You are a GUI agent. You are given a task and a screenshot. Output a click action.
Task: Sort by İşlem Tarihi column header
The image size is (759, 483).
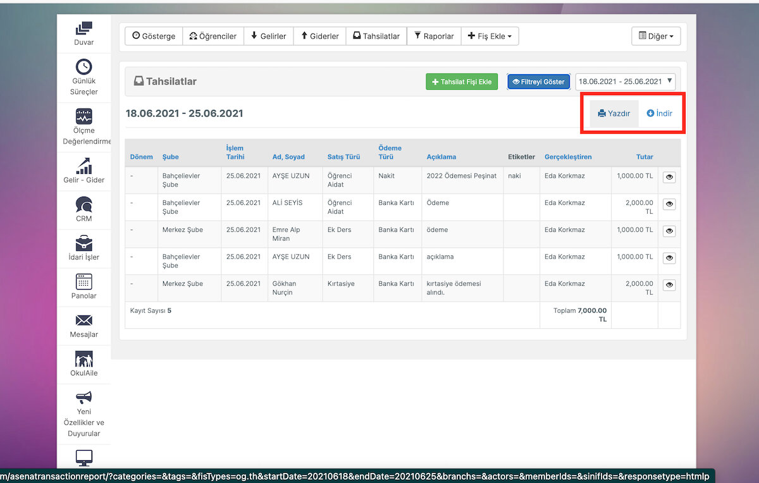[x=235, y=152]
